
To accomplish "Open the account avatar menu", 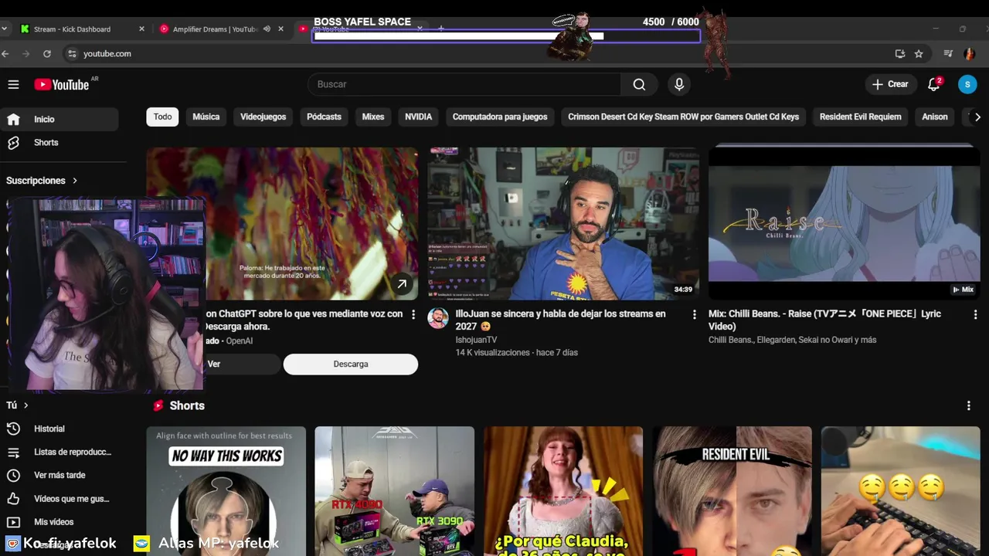I will coord(967,84).
